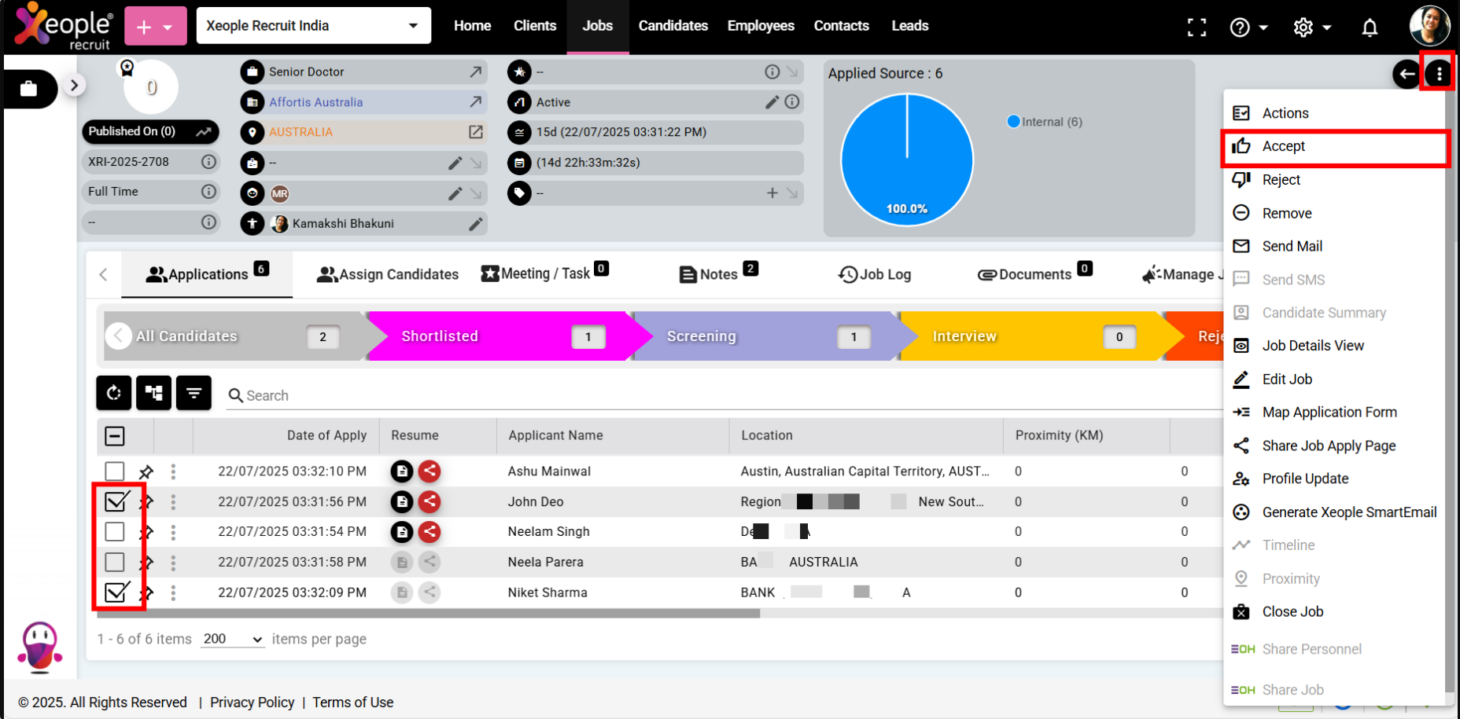Pin the Ashu Mainwal row

coord(146,472)
